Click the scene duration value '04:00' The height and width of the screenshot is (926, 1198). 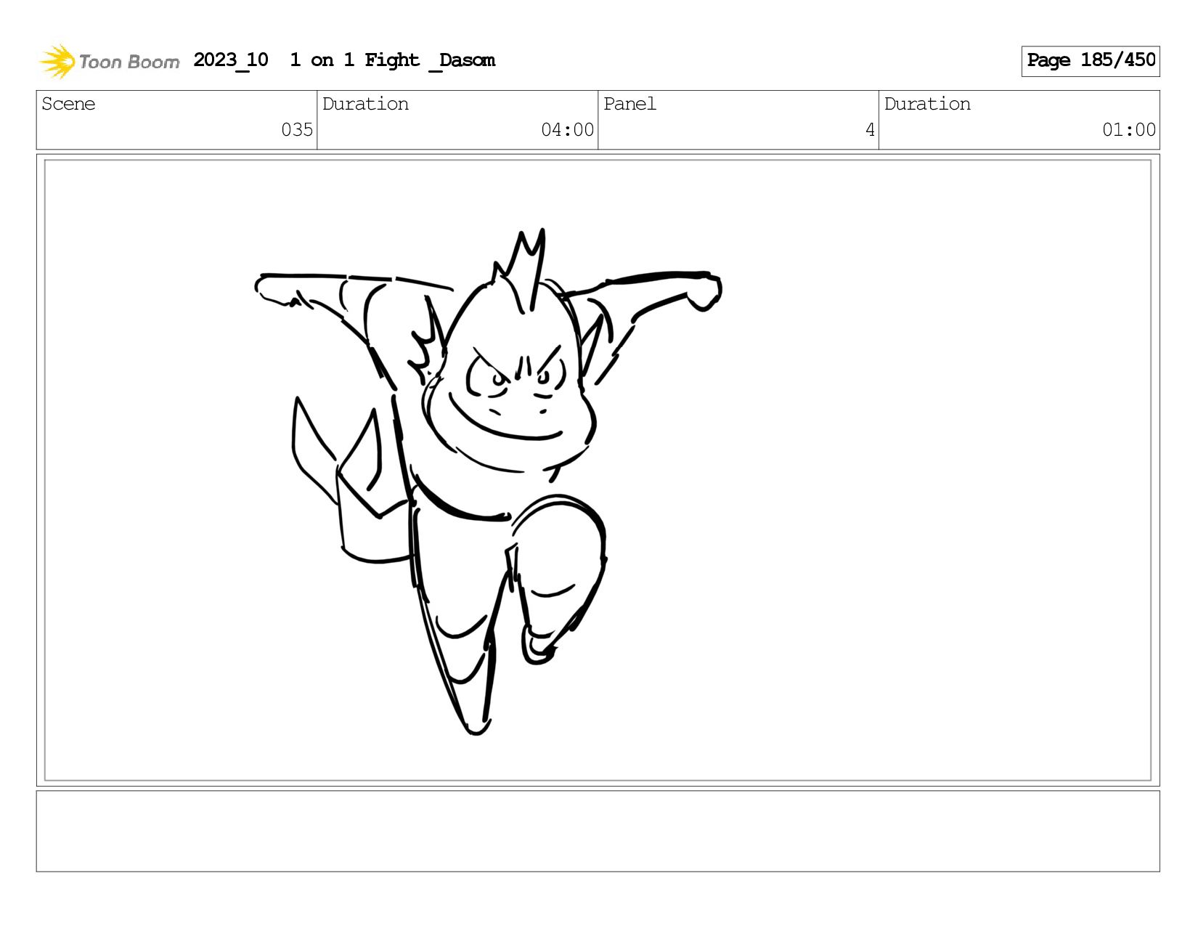click(x=567, y=130)
